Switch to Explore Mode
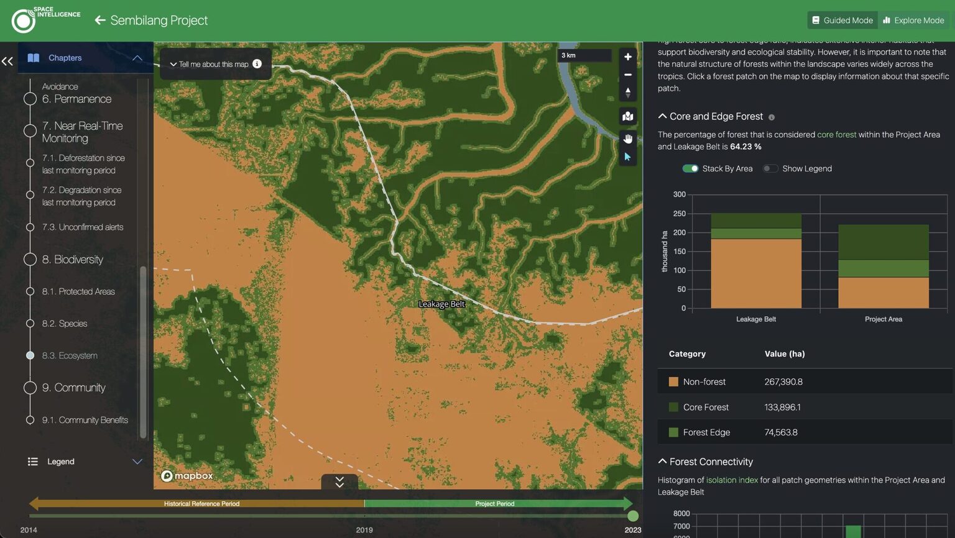The width and height of the screenshot is (955, 538). click(x=913, y=20)
